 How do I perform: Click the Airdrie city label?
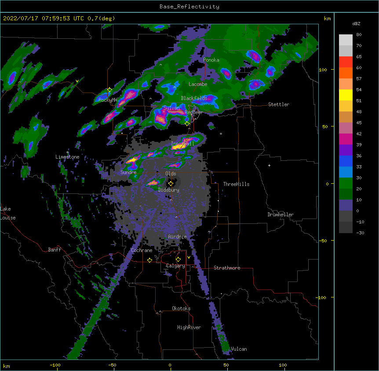click(x=178, y=237)
